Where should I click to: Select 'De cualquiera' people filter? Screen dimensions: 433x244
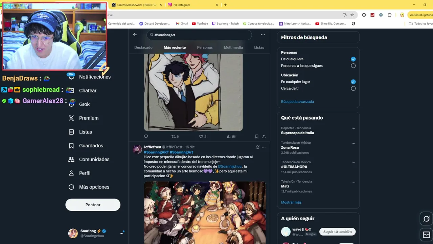353,59
